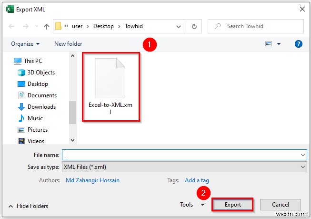
Task: Open Downloads in the navigation pane
Action: [x=37, y=107]
